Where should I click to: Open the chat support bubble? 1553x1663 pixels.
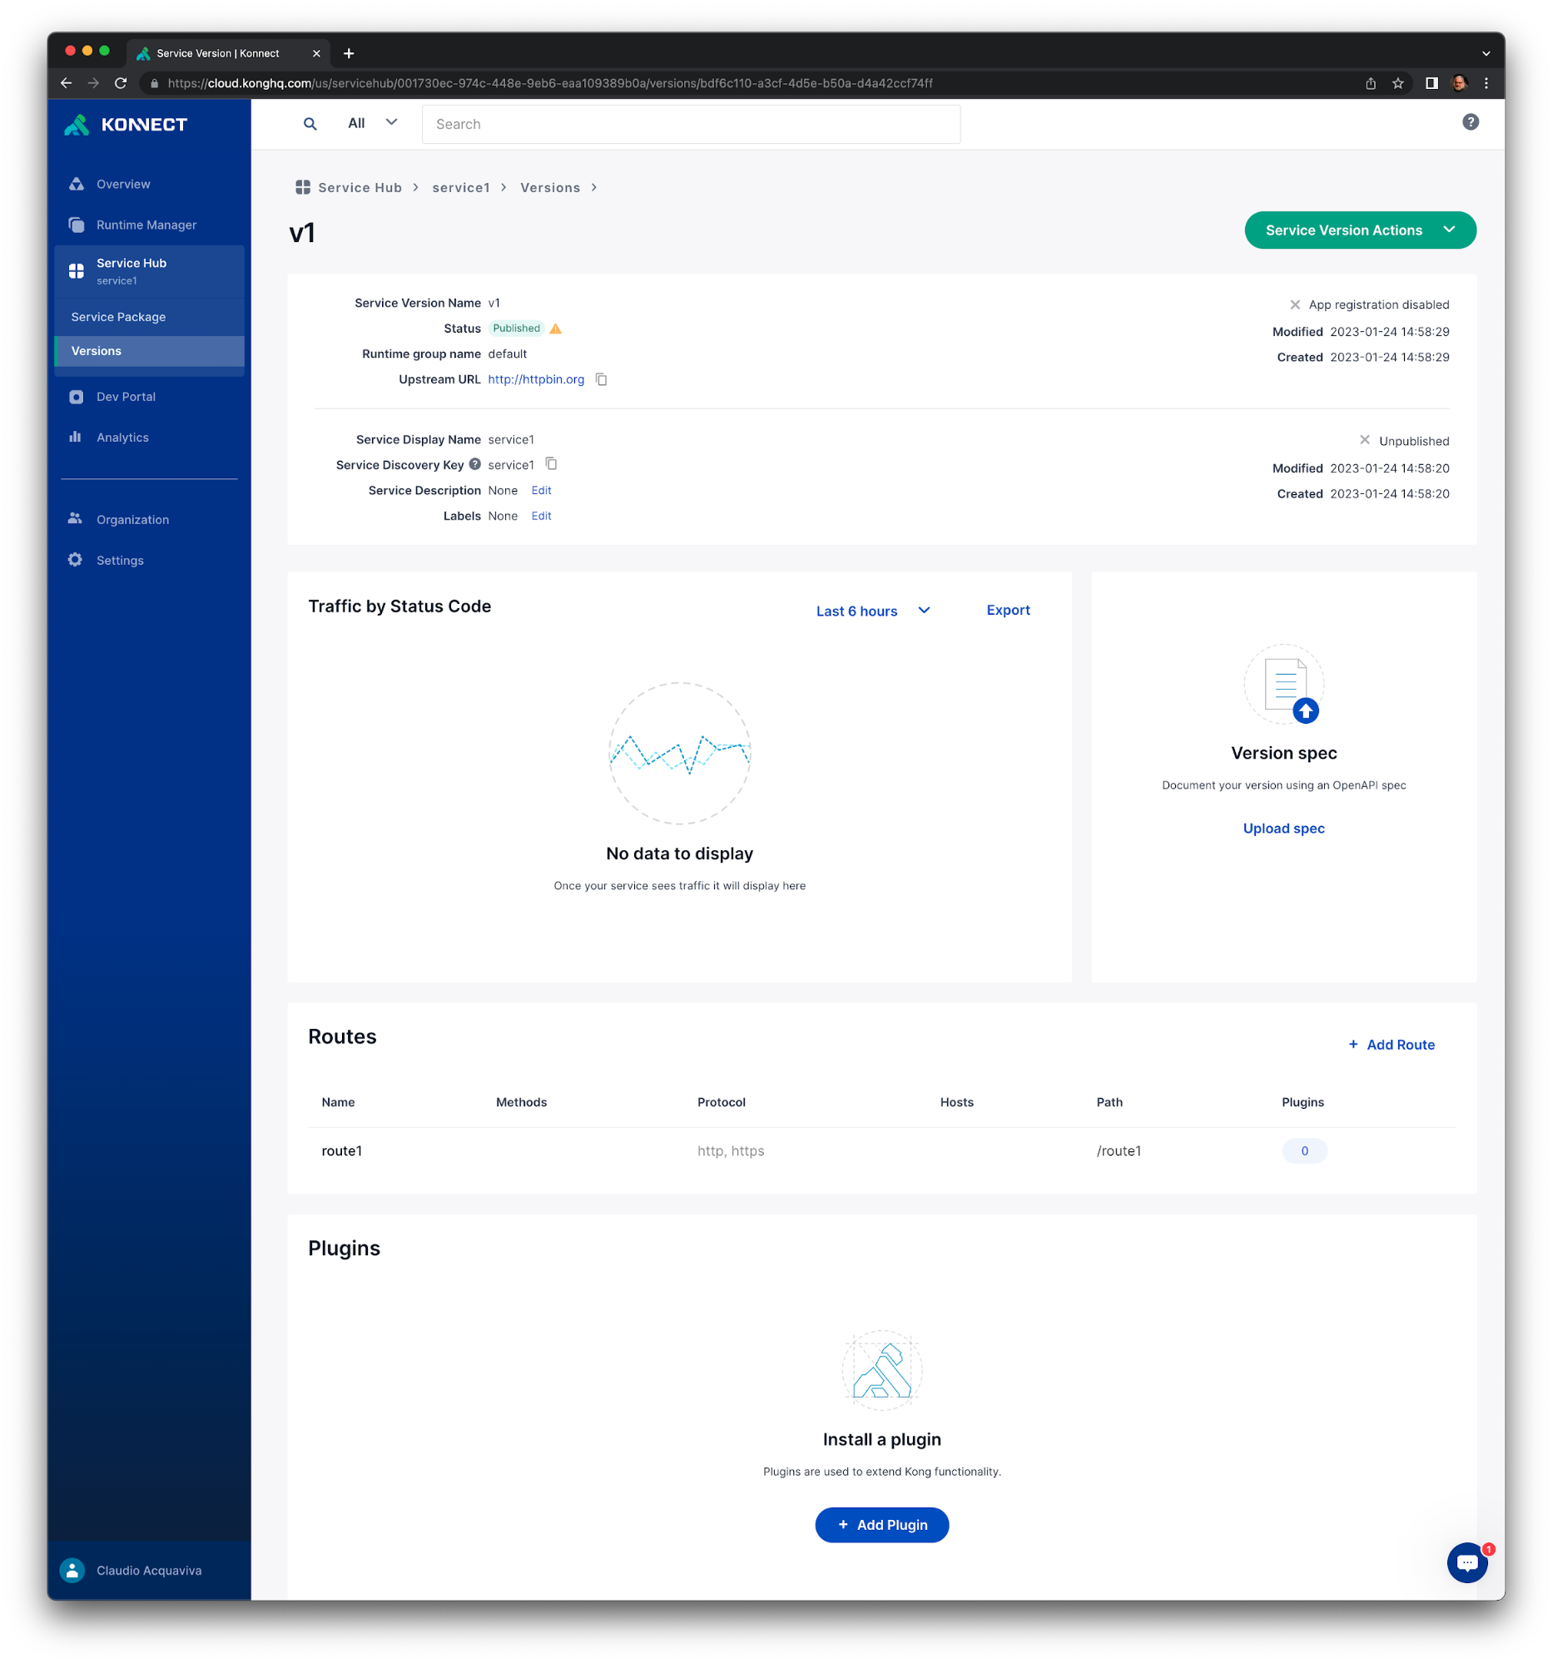[x=1467, y=1562]
